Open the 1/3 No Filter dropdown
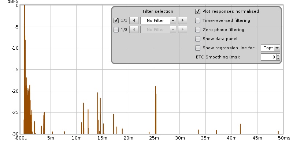This screenshot has height=141, width=293. [158, 30]
